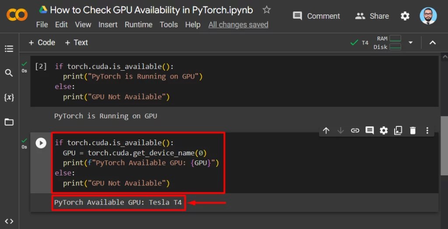The height and width of the screenshot is (229, 448).
Task: Open the Insert menu
Action: (108, 25)
